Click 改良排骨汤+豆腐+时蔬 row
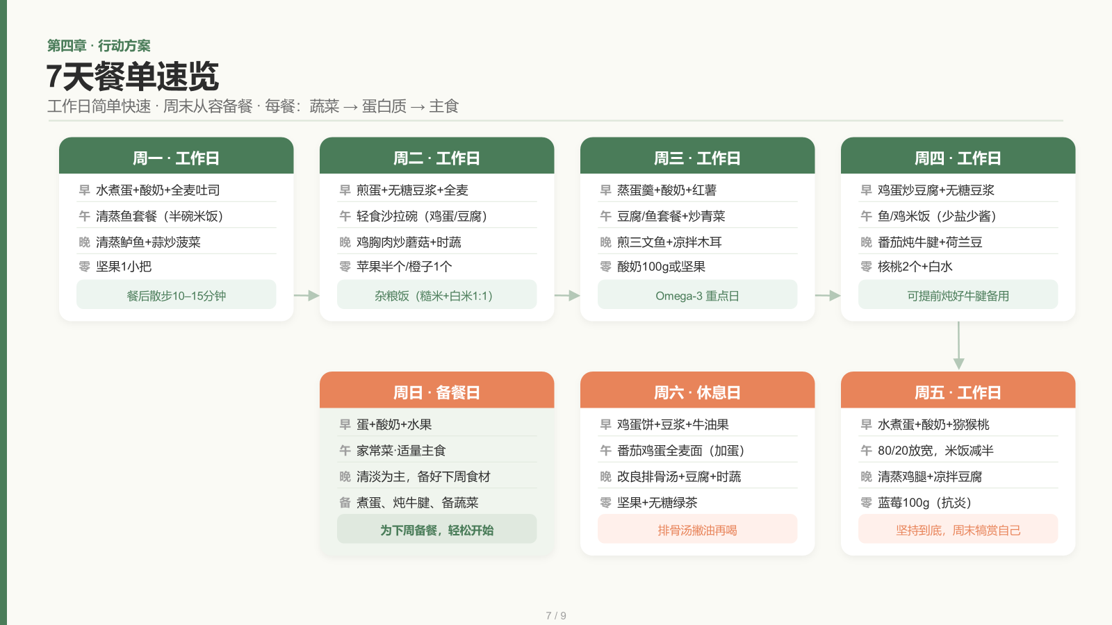Image resolution: width=1112 pixels, height=625 pixels. click(x=698, y=476)
